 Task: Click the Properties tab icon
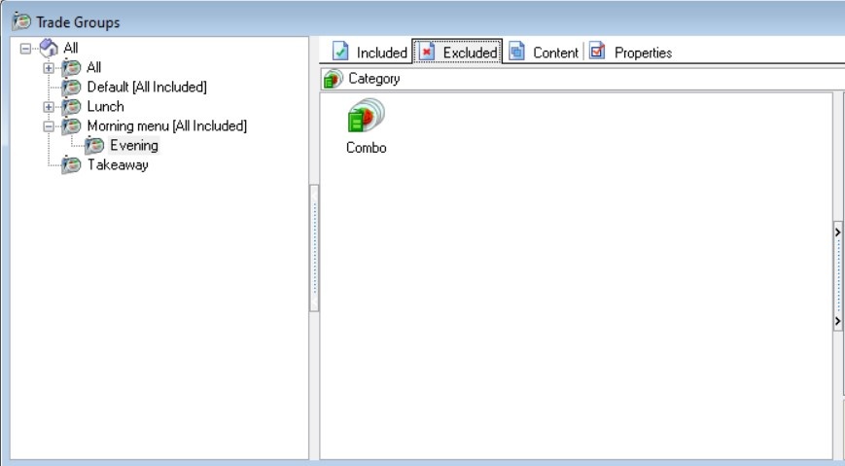(598, 52)
